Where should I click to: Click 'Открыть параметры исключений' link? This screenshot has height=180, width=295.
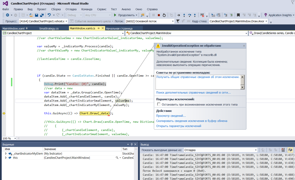click(179, 126)
